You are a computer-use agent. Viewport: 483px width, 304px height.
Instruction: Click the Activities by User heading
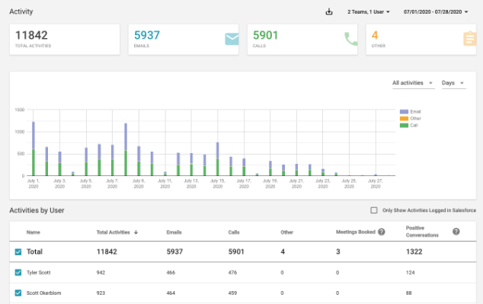37,210
